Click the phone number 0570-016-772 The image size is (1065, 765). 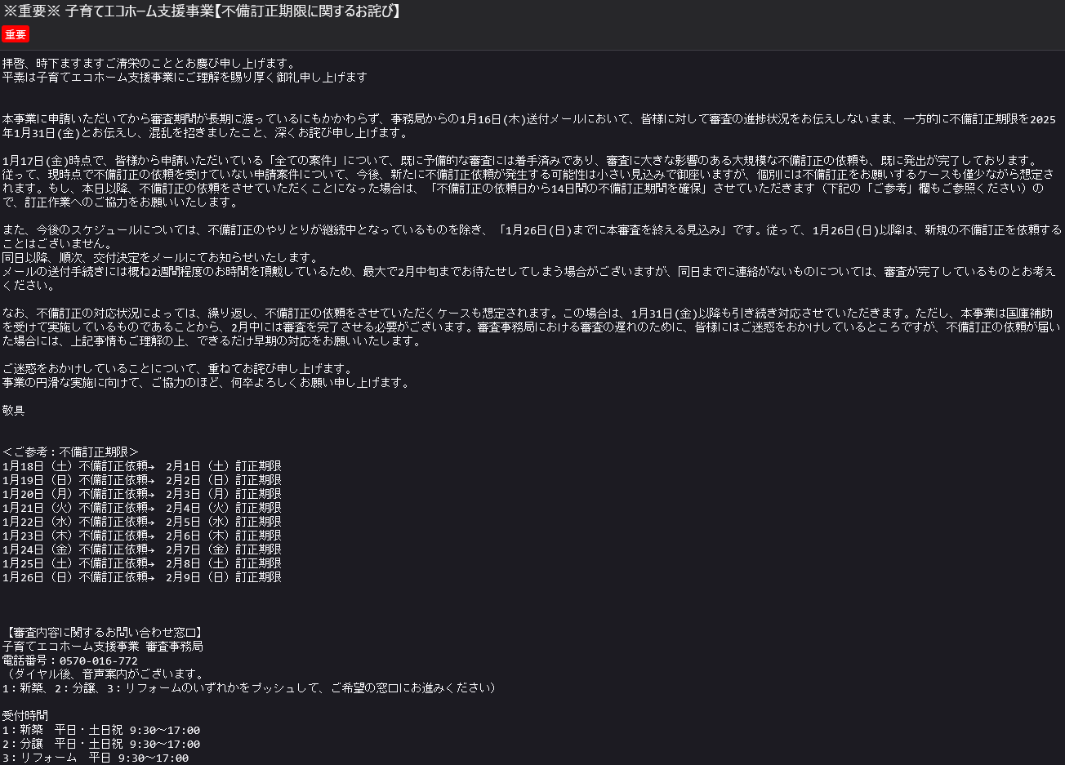click(x=98, y=660)
